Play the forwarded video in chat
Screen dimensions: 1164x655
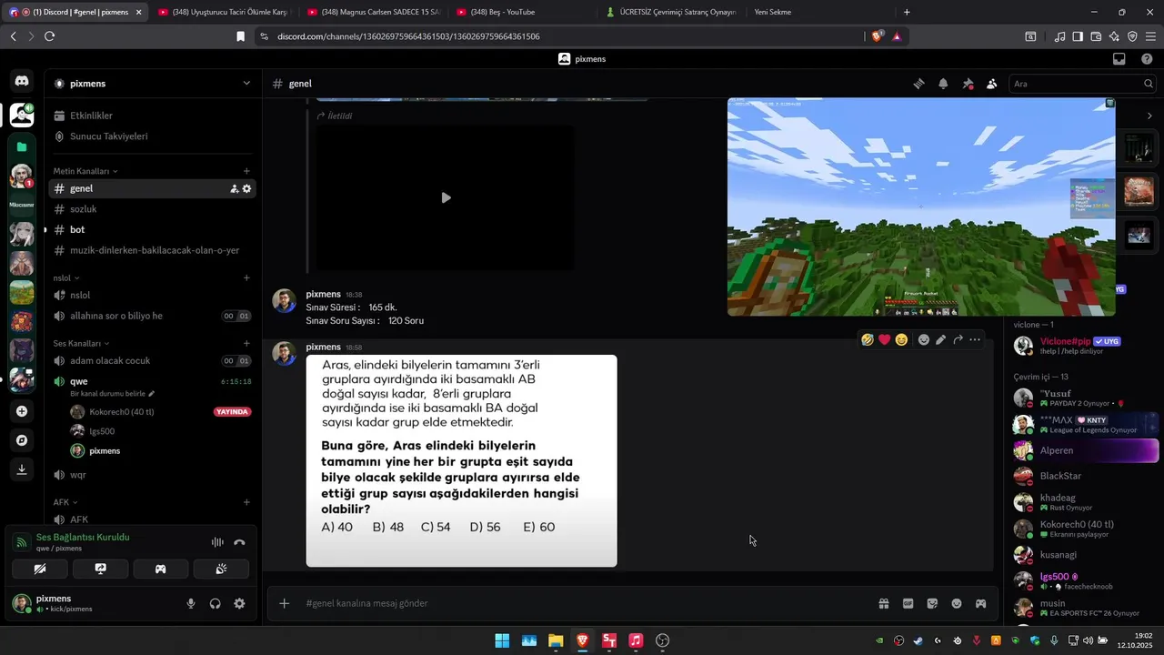pos(446,197)
